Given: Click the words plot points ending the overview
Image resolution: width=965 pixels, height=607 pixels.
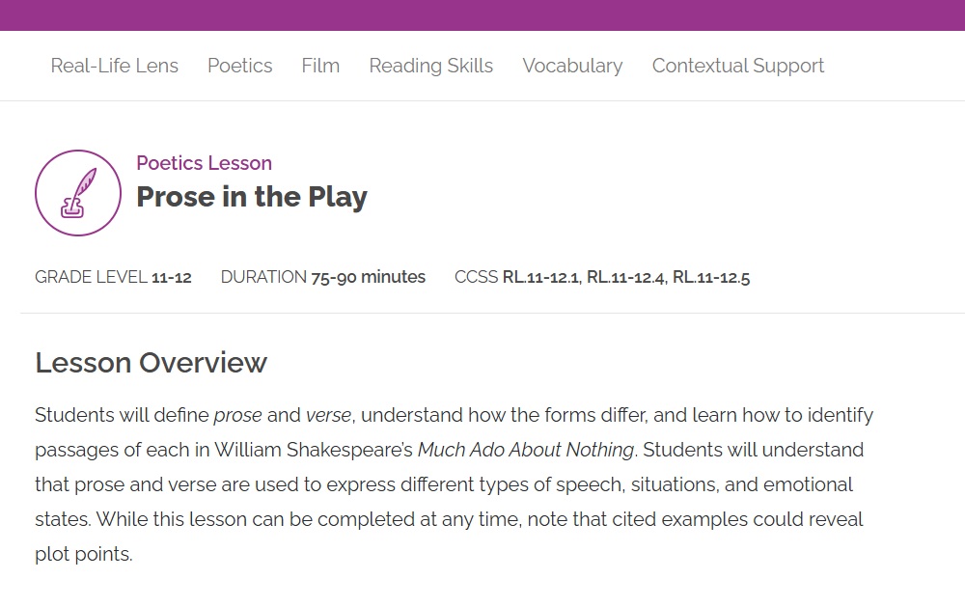Looking at the screenshot, I should click(x=82, y=555).
